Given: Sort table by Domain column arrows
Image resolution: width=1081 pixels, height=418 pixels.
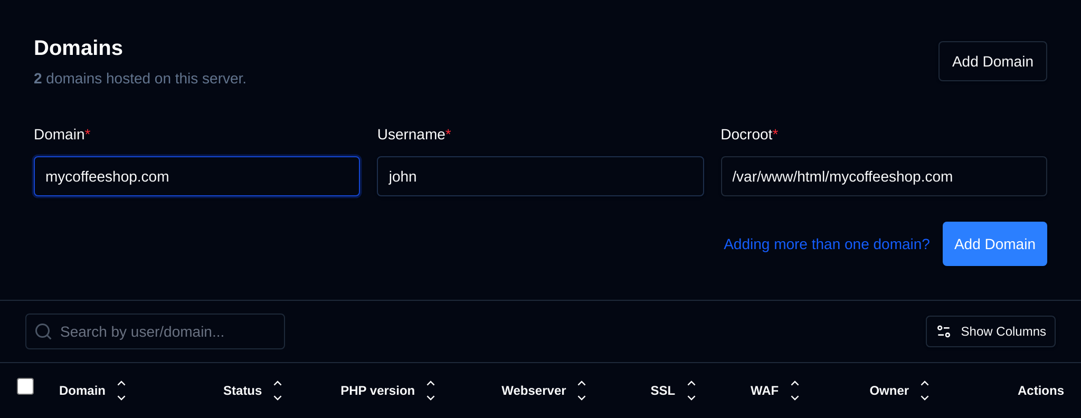Looking at the screenshot, I should click(121, 391).
